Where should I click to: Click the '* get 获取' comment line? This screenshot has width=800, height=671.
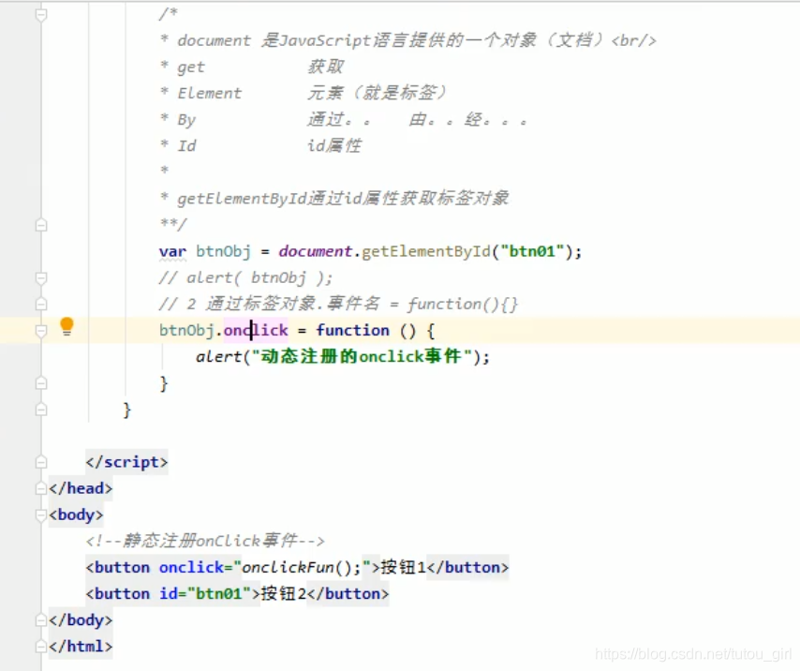[x=252, y=67]
